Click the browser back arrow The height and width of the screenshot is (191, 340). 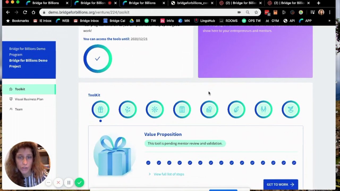click(x=8, y=12)
